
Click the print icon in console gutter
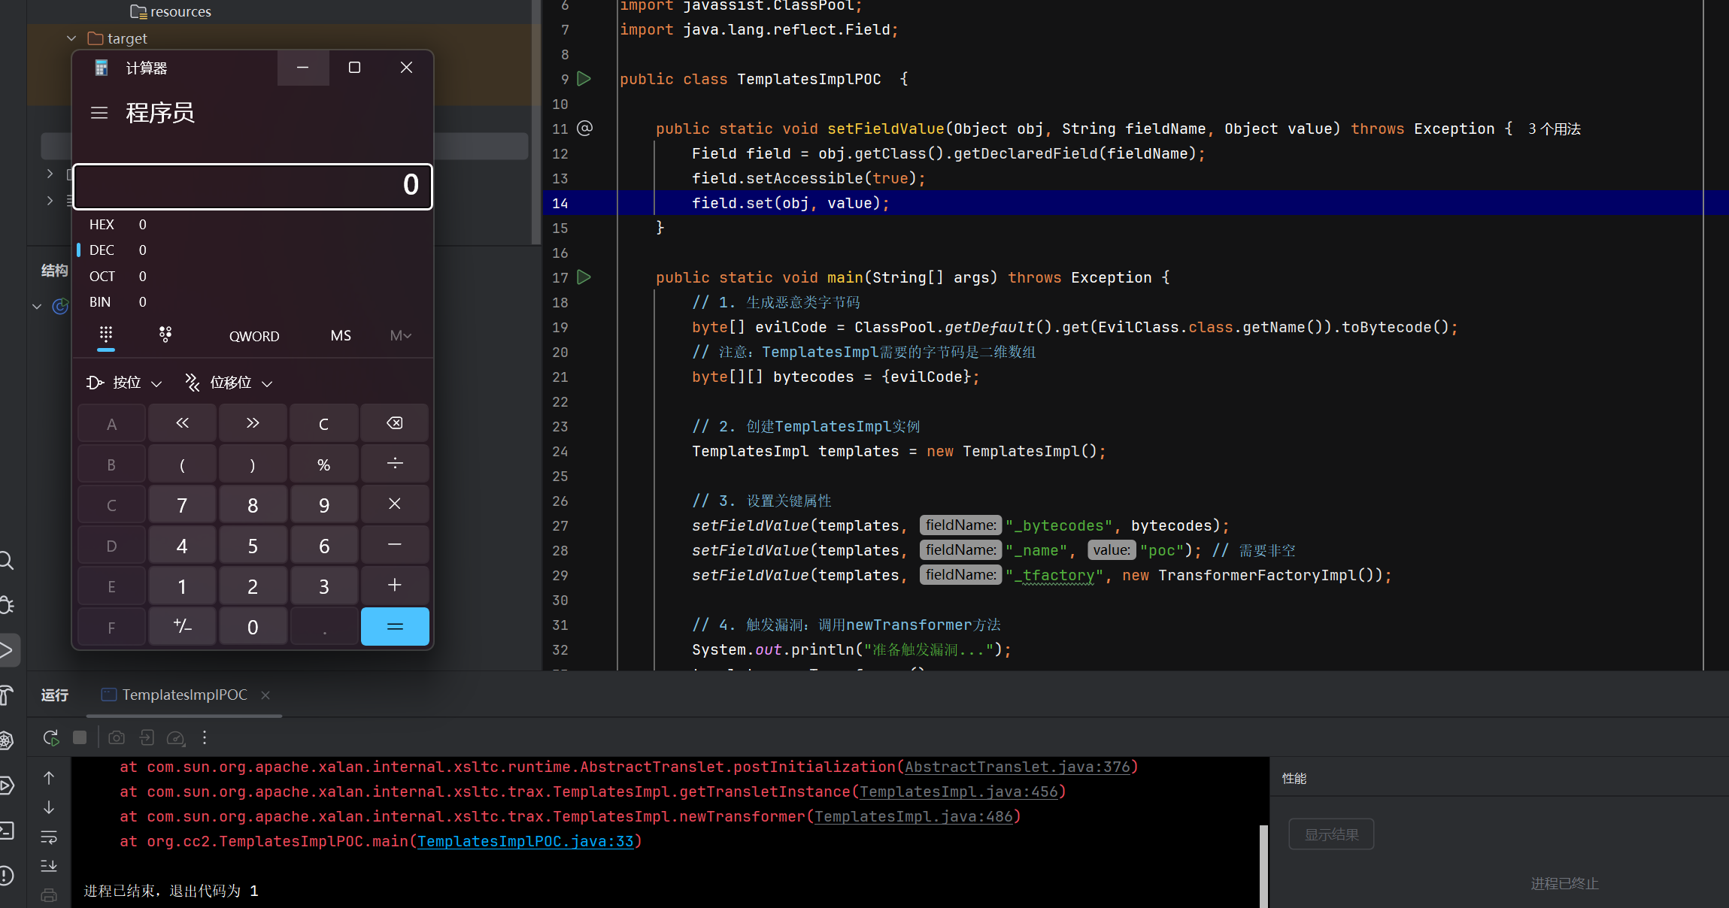pyautogui.click(x=49, y=895)
